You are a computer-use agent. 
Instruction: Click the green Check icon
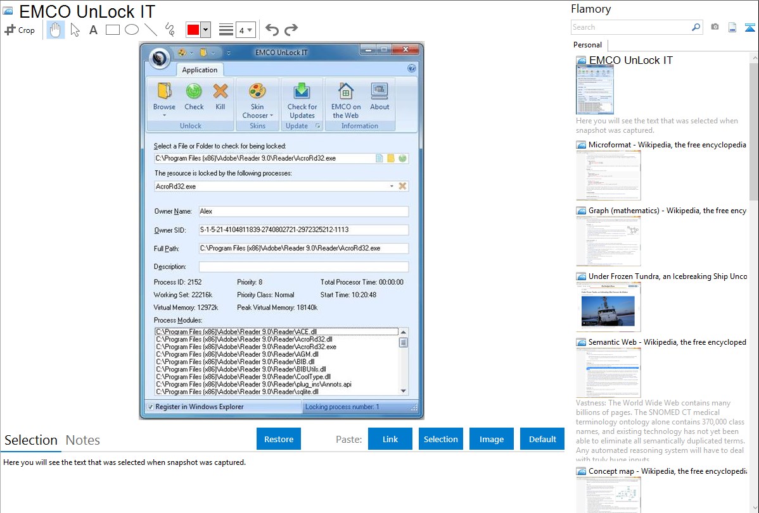click(x=194, y=91)
